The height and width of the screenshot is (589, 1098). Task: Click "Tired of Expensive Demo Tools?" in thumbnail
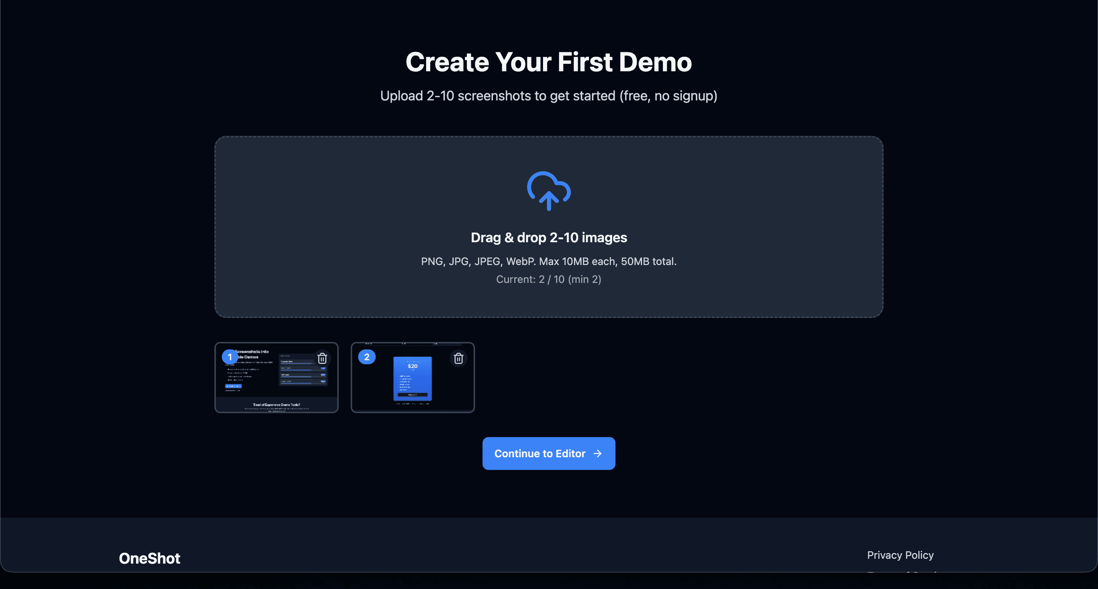(276, 405)
